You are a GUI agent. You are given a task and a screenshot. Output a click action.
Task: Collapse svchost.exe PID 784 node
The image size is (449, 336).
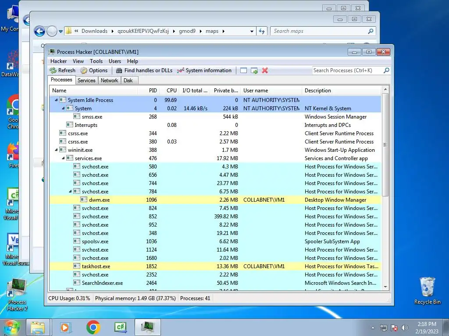71,192
